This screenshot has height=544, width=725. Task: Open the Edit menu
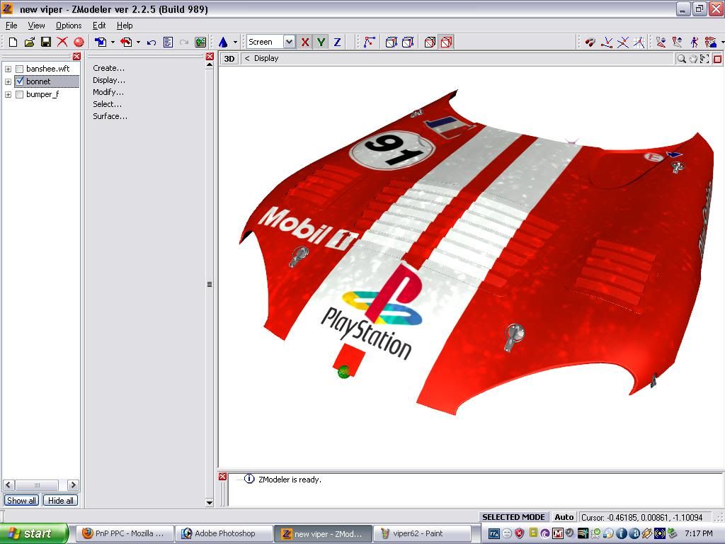tap(99, 25)
